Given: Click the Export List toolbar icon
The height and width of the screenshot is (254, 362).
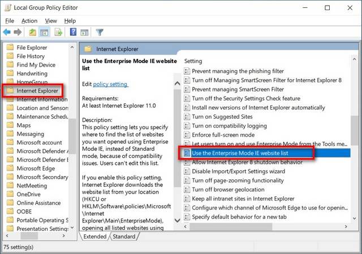Looking at the screenshot, I should [58, 32].
